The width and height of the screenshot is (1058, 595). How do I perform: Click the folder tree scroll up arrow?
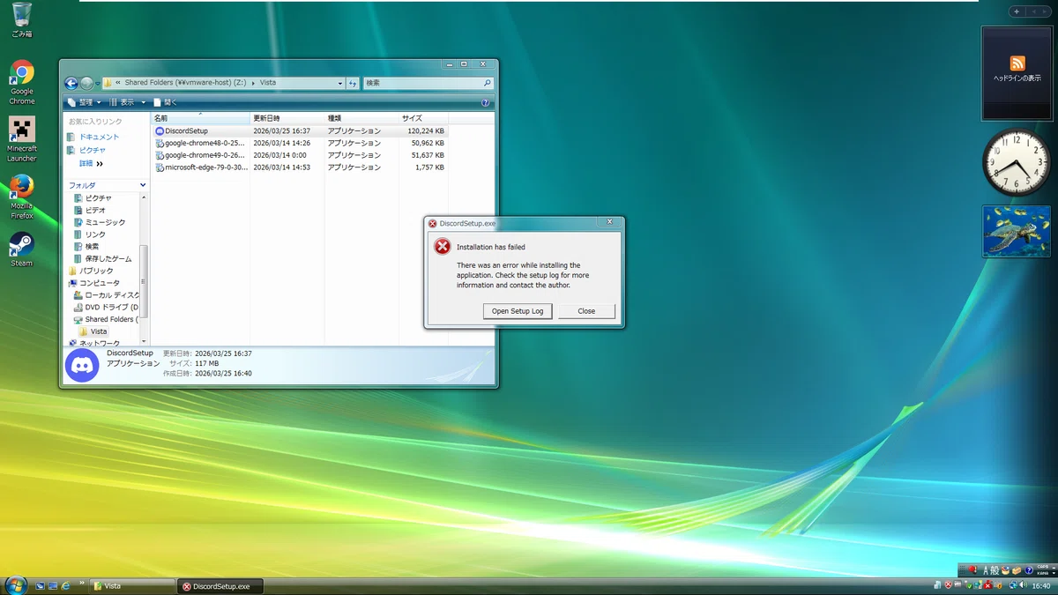coord(145,197)
